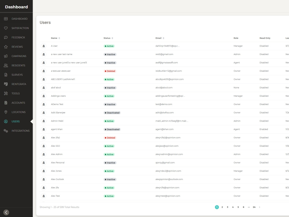Click Inactive status for ADemo Test
289x217 pixels.
click(x=110, y=104)
